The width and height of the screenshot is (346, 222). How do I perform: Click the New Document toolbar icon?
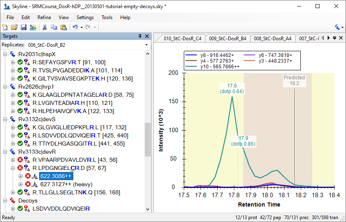point(5,27)
